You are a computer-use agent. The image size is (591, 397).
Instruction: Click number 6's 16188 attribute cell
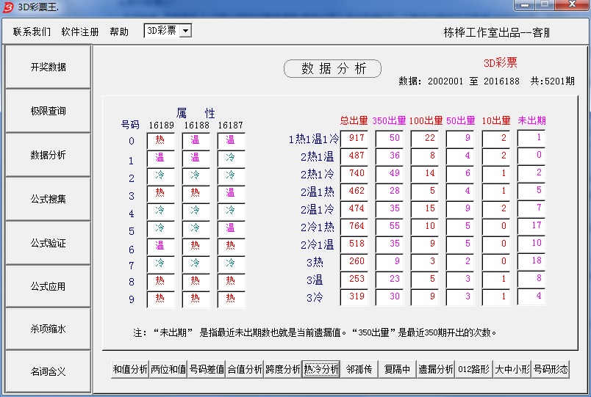coord(196,246)
